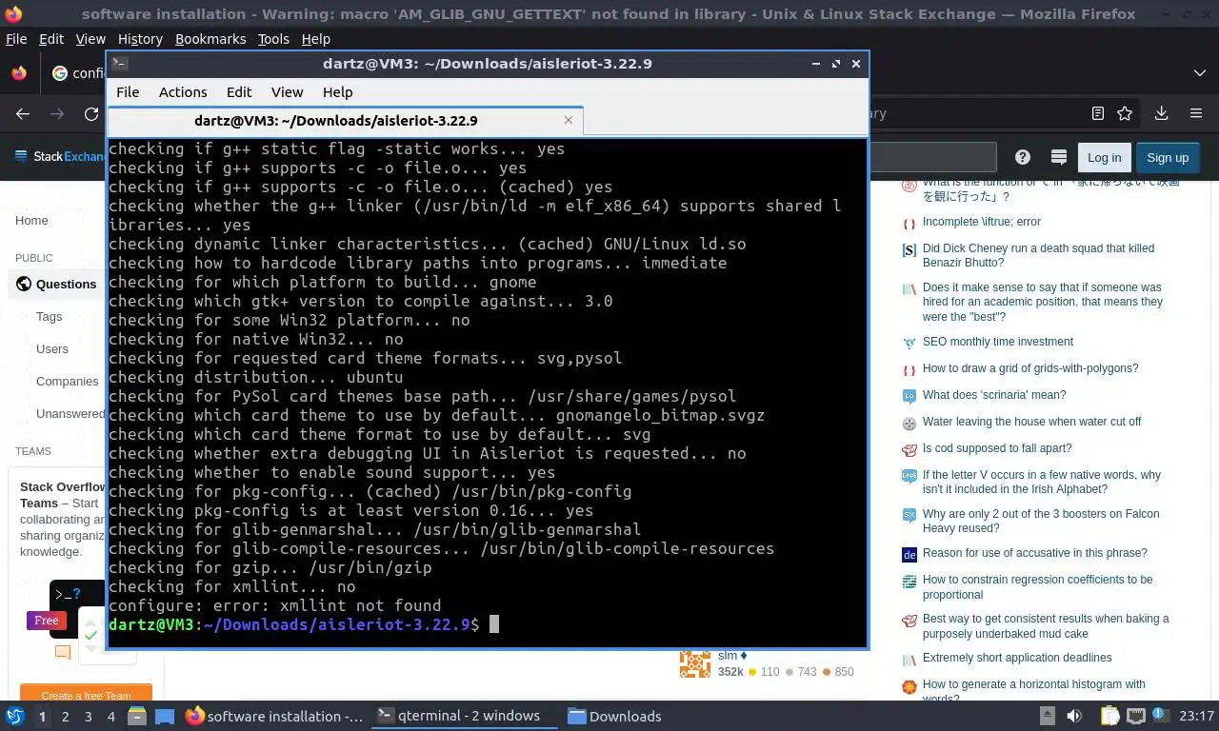Open Questions in sidebar
Screen dimensions: 1219x731
coord(66,284)
